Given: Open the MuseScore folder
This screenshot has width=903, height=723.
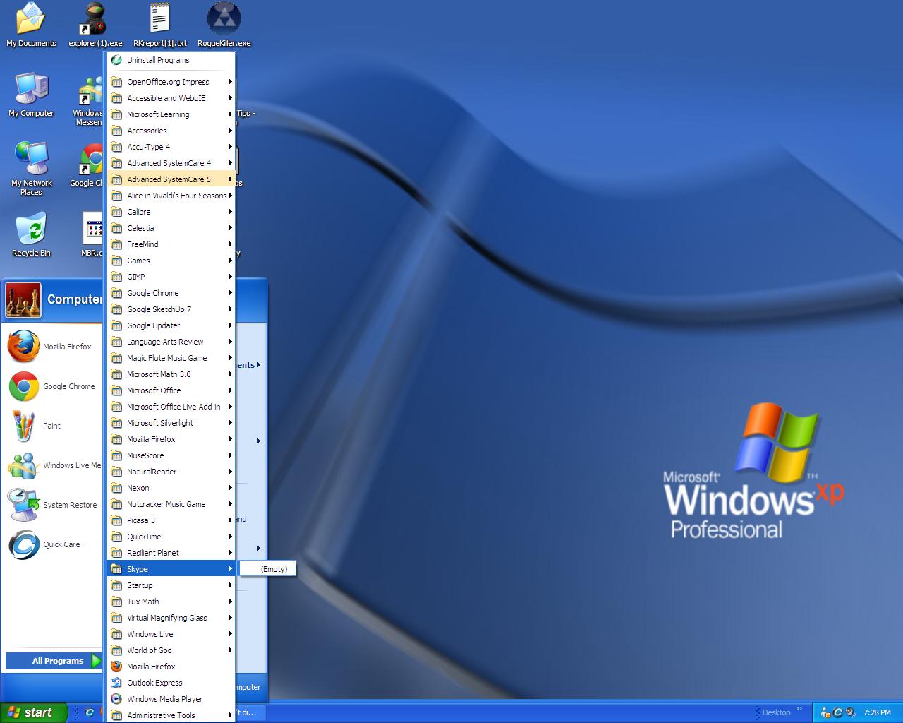Looking at the screenshot, I should click(x=171, y=455).
